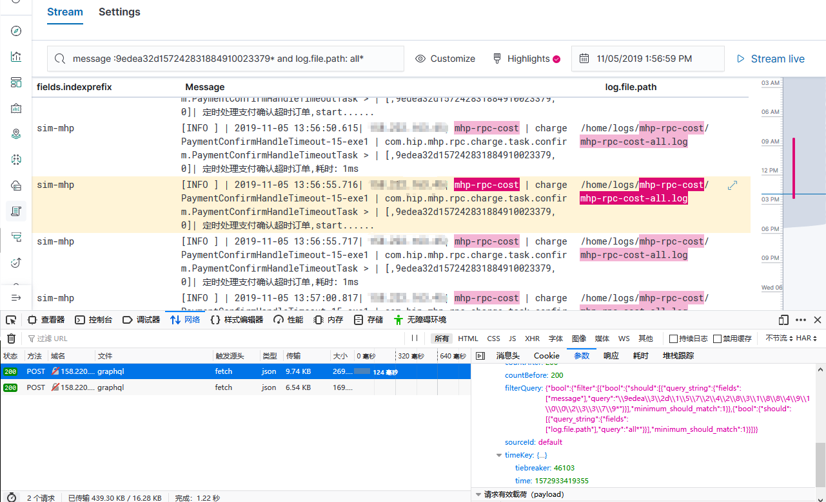Filter requests by 图像 (images)

[579, 339]
